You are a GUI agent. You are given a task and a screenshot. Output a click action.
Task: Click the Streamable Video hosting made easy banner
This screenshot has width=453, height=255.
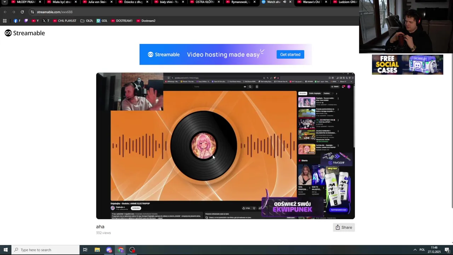click(225, 55)
